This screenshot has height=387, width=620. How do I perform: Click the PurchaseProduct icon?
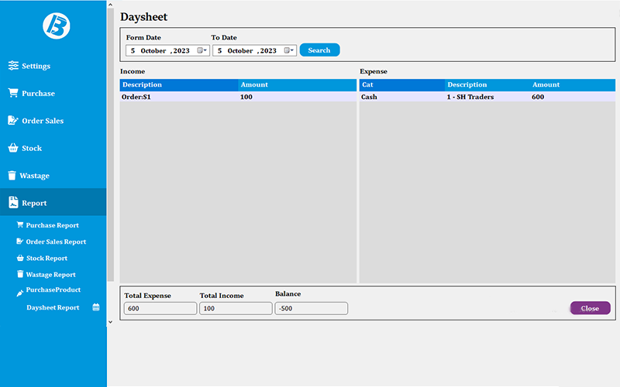click(x=20, y=293)
